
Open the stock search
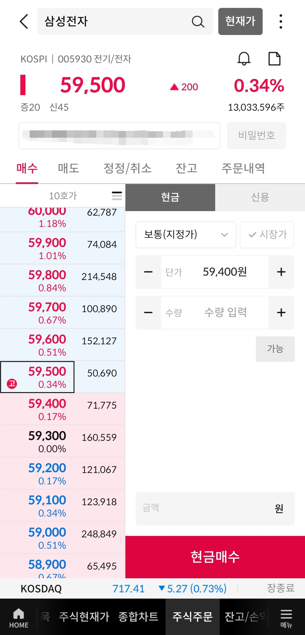point(198,21)
